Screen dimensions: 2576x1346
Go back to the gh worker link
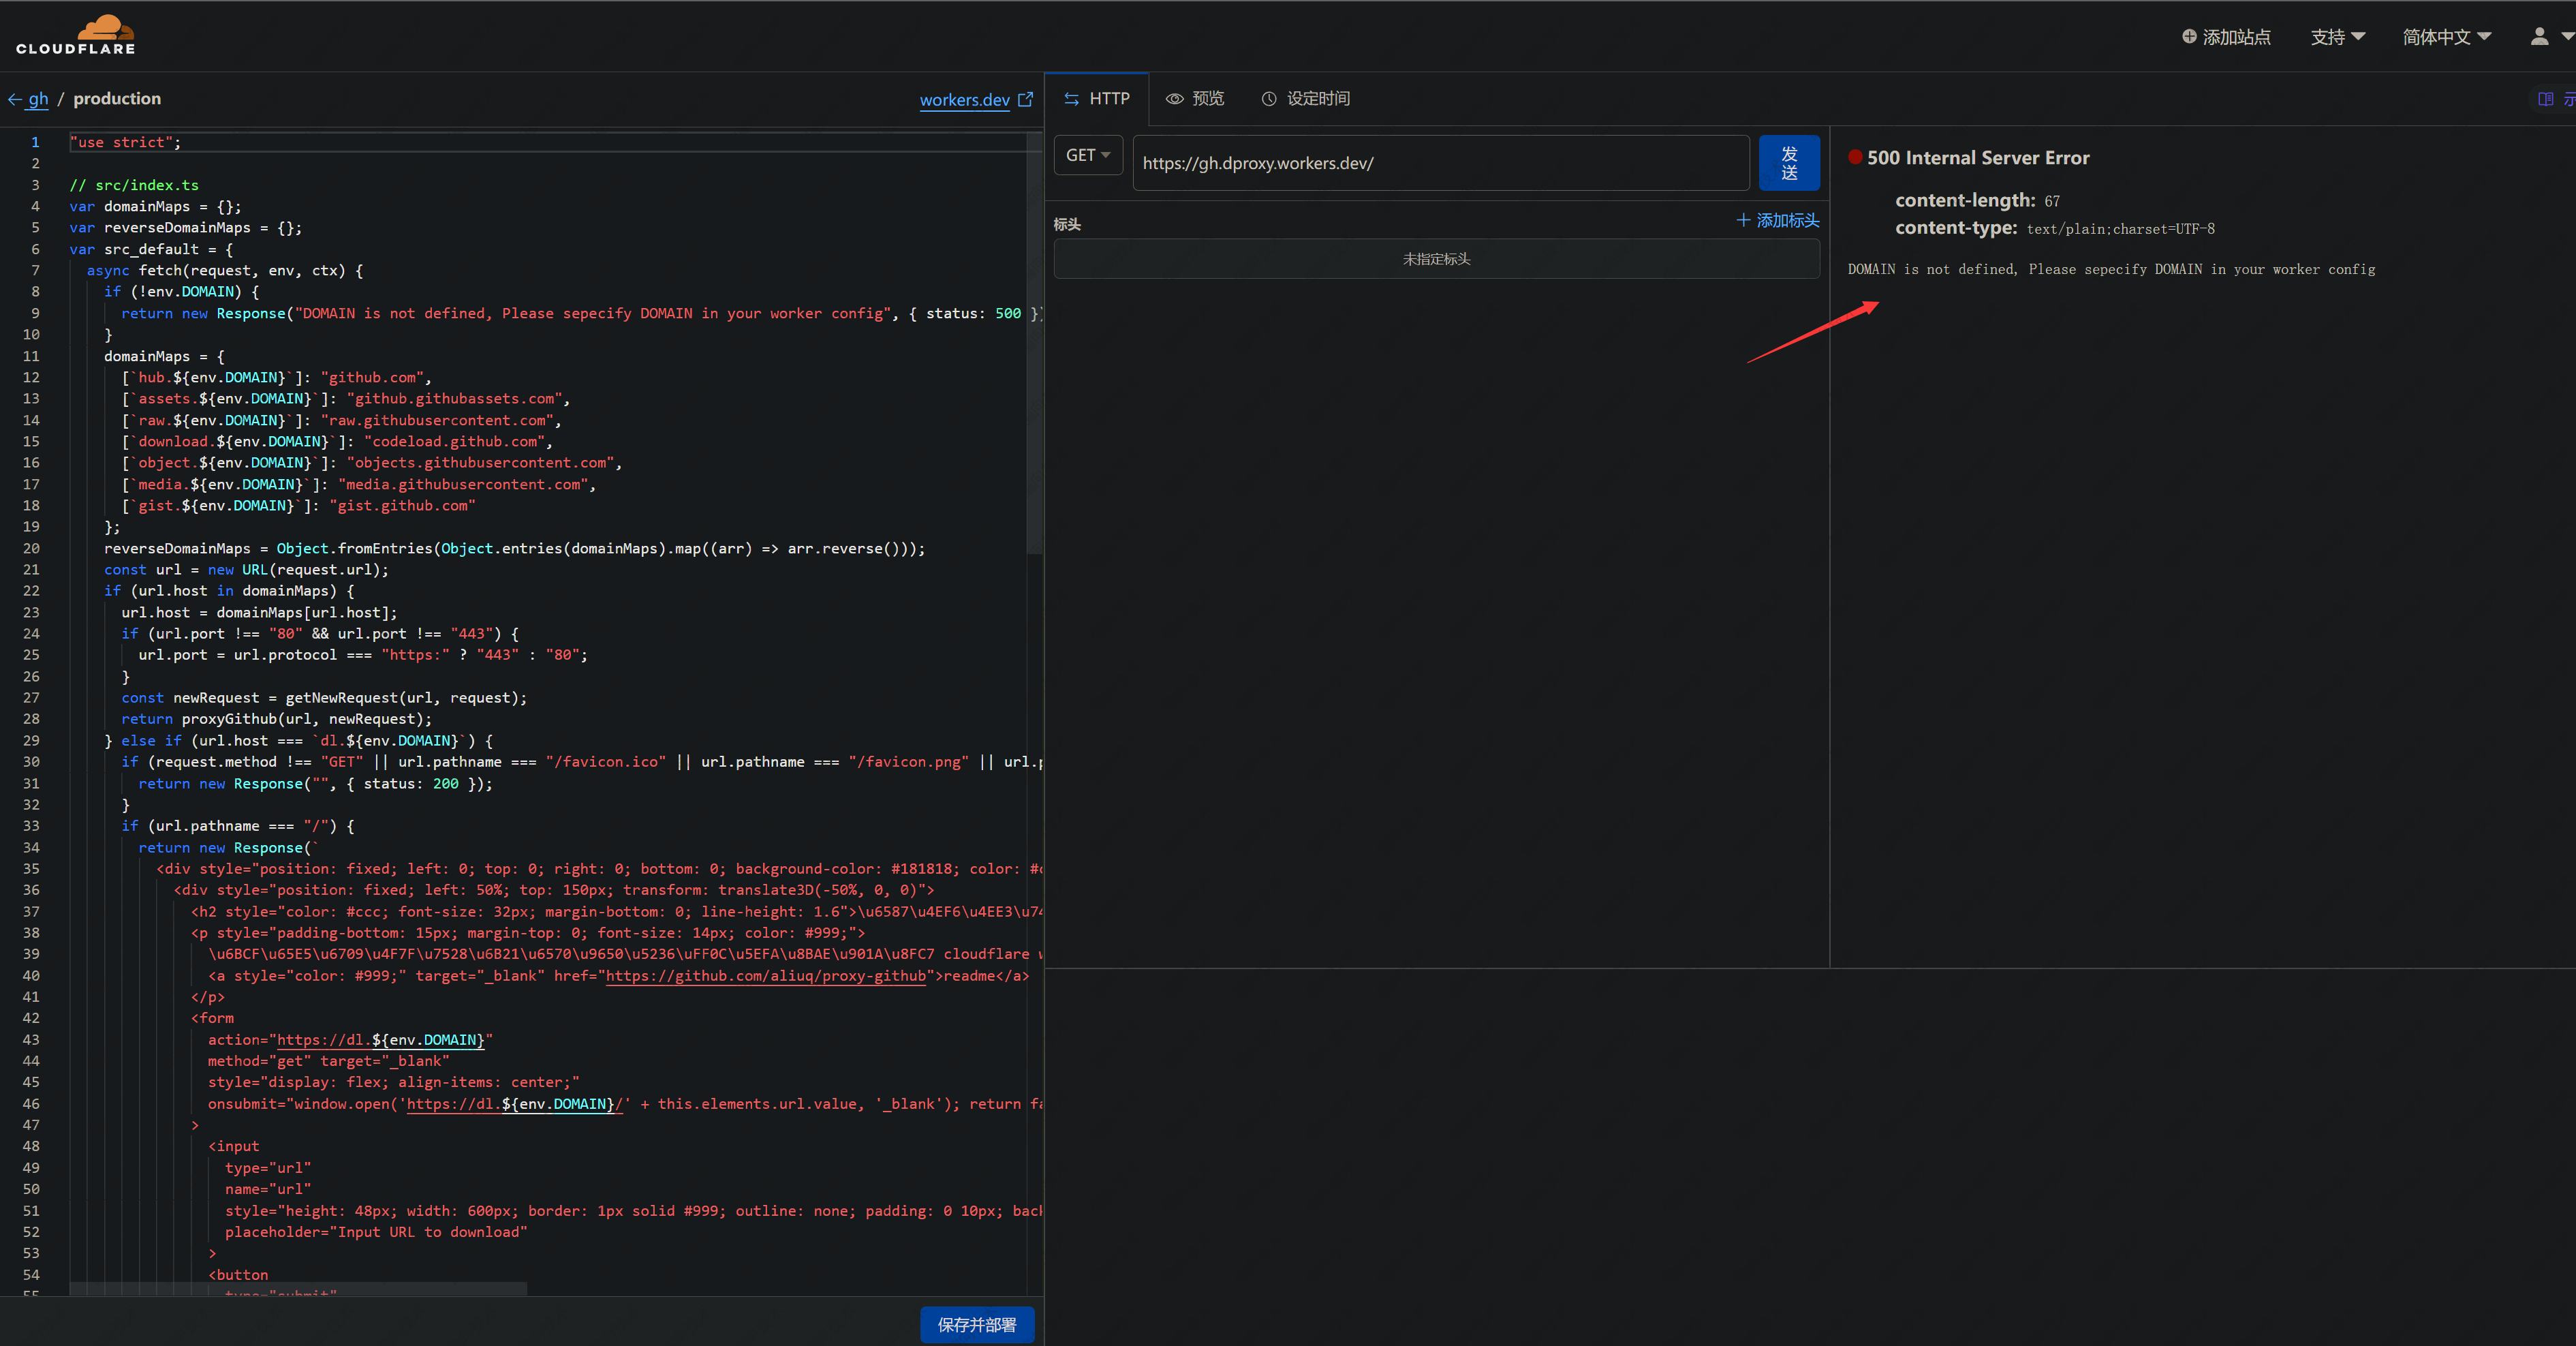point(38,99)
